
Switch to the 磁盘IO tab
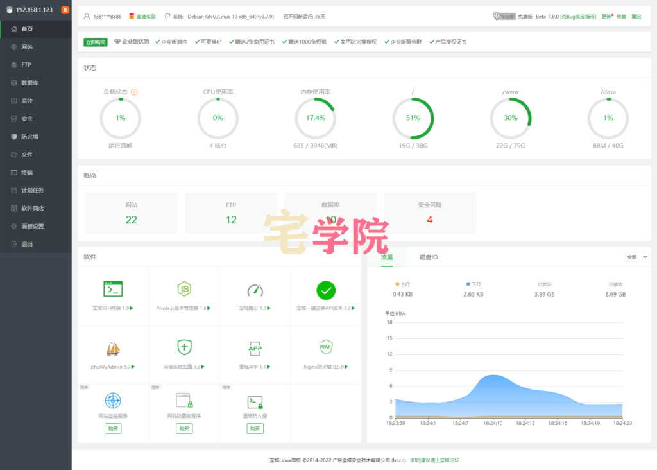tap(429, 257)
